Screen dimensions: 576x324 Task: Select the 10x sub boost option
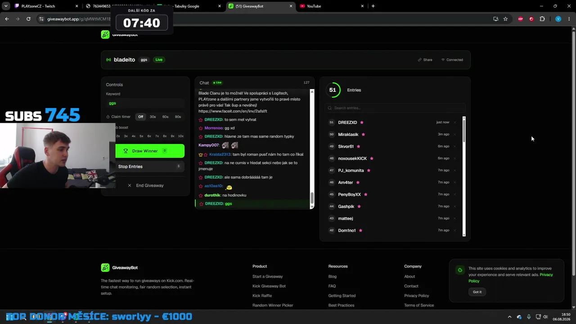click(181, 136)
